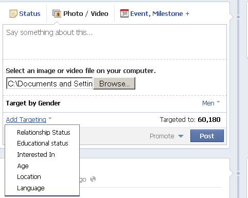Screen dimensions: 248x198
Task: Click the Targeted to: 60,180 count
Action: coord(190,120)
